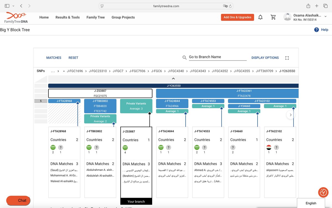Click unknown country icon in J-FTA24844 card

[168, 147]
